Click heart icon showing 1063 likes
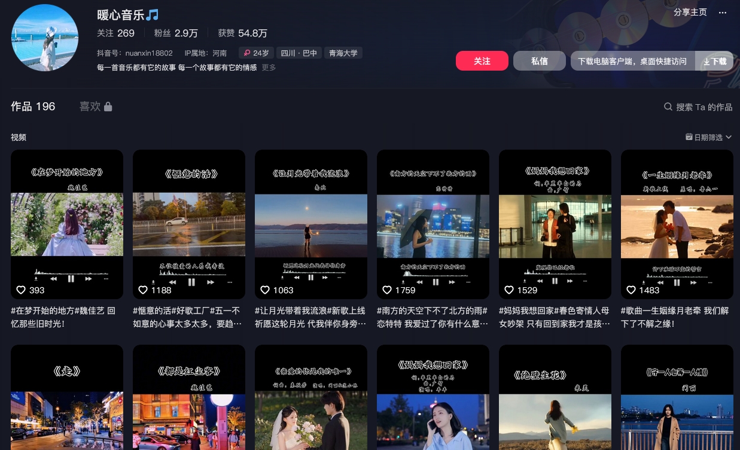 [x=265, y=290]
